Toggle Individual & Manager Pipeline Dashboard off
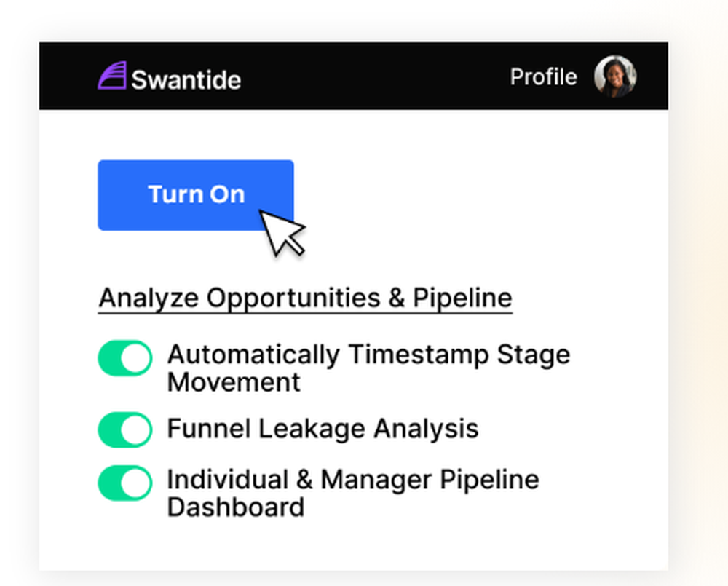The width and height of the screenshot is (728, 586). click(124, 482)
